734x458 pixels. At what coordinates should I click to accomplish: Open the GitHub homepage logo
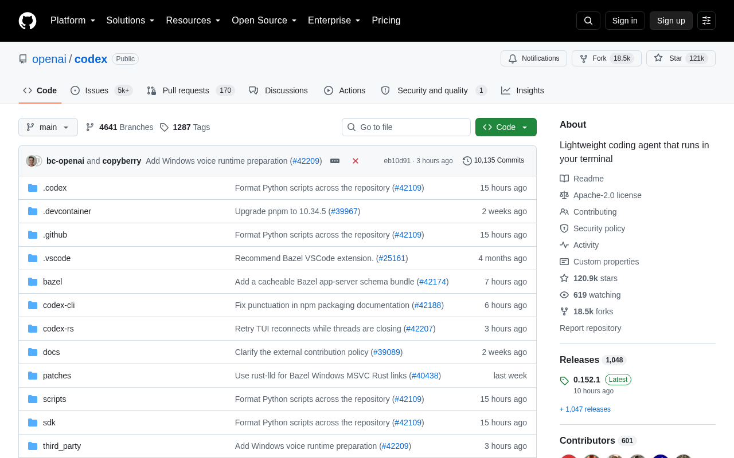point(28,21)
